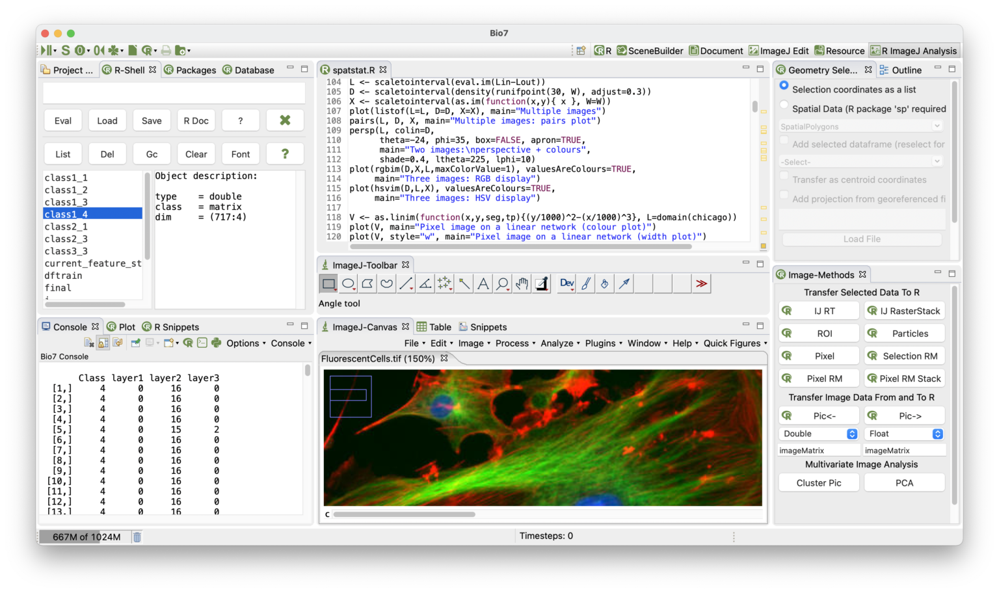Select the Oval selection tool
The image size is (999, 593).
click(x=348, y=283)
